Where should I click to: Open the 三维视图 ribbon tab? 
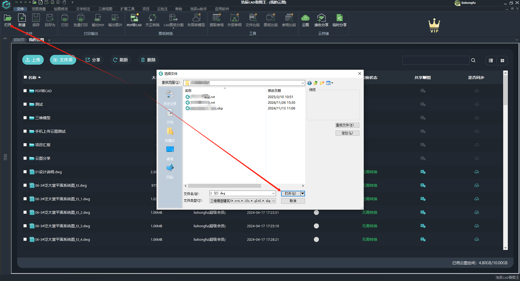[105, 9]
